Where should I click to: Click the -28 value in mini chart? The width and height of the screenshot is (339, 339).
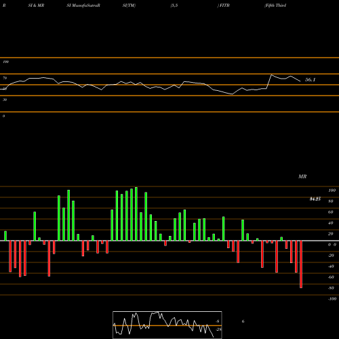(218, 330)
